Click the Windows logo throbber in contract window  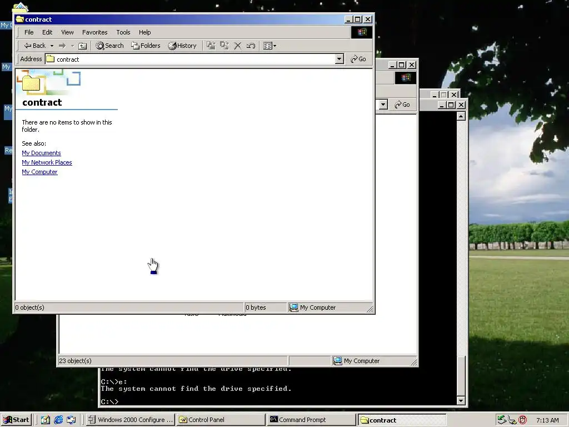pos(361,32)
